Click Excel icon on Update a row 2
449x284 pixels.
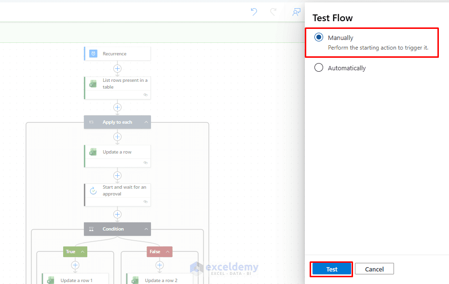pyautogui.click(x=135, y=280)
